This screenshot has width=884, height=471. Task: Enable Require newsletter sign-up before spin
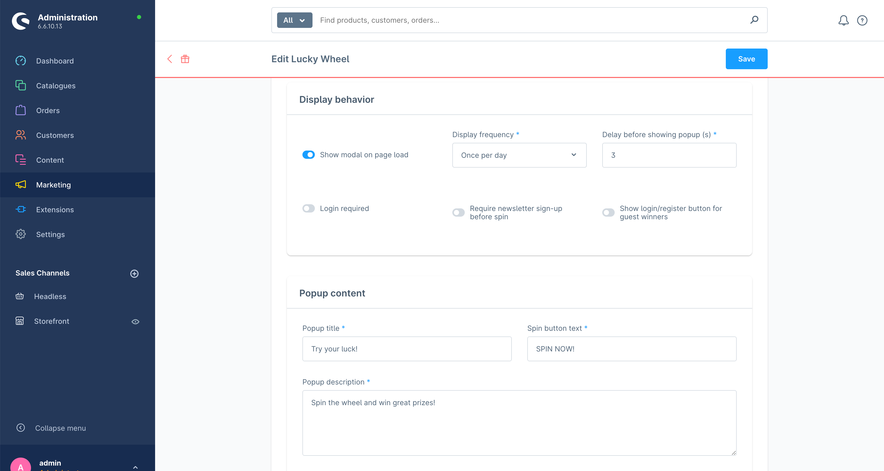458,213
